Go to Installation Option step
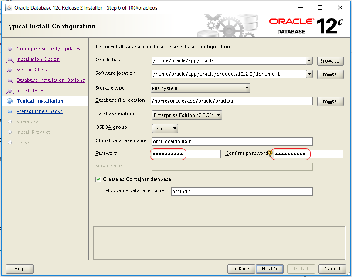 coord(38,59)
